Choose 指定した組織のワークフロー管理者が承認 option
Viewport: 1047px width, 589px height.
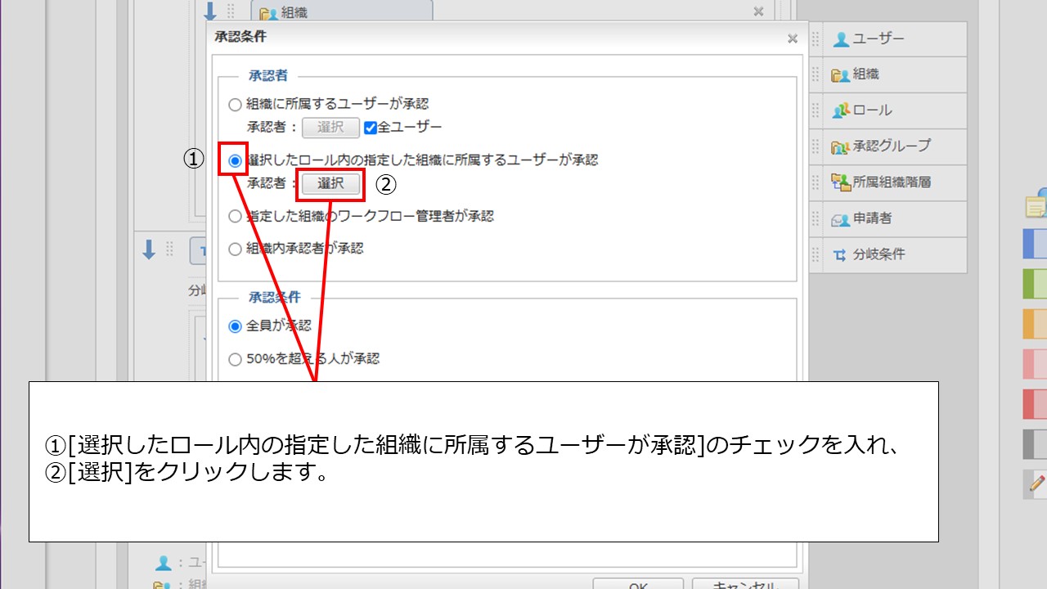point(236,217)
